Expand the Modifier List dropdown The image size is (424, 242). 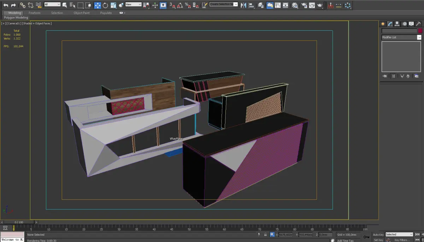pos(419,37)
